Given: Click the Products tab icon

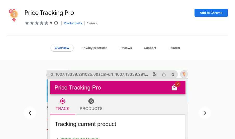Looking at the screenshot, I should tap(91, 101).
